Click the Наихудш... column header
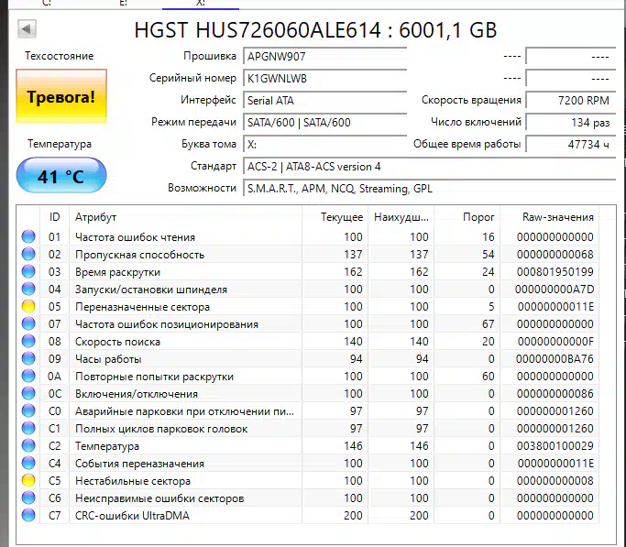The height and width of the screenshot is (547, 626). point(401,217)
